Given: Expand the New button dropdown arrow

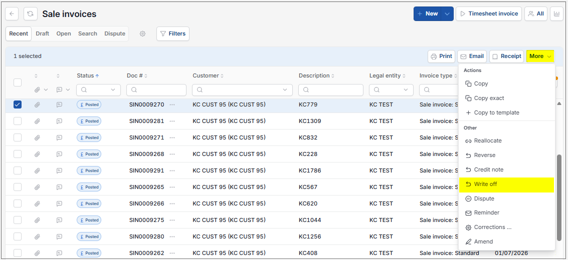Looking at the screenshot, I should (x=447, y=13).
